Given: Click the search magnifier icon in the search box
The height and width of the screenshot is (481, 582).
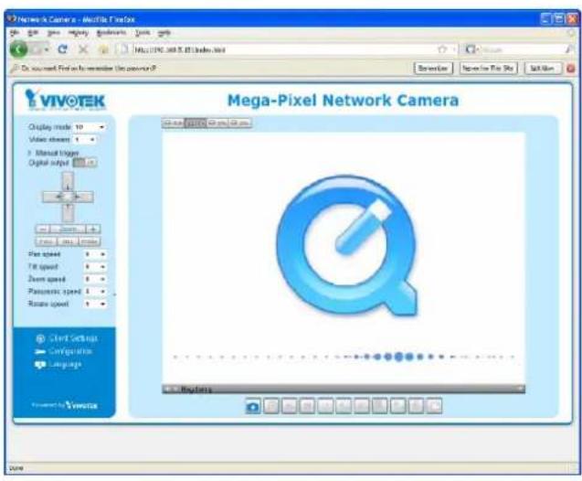Looking at the screenshot, I should [x=569, y=49].
